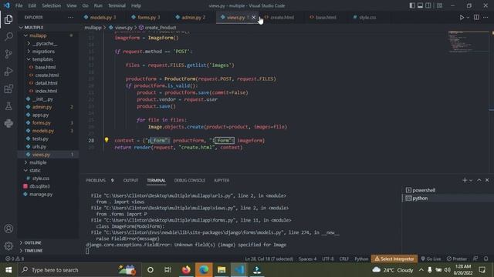Image resolution: width=494 pixels, height=277 pixels.
Task: Open launch profile dropdown beside new terminal
Action: coord(471,180)
